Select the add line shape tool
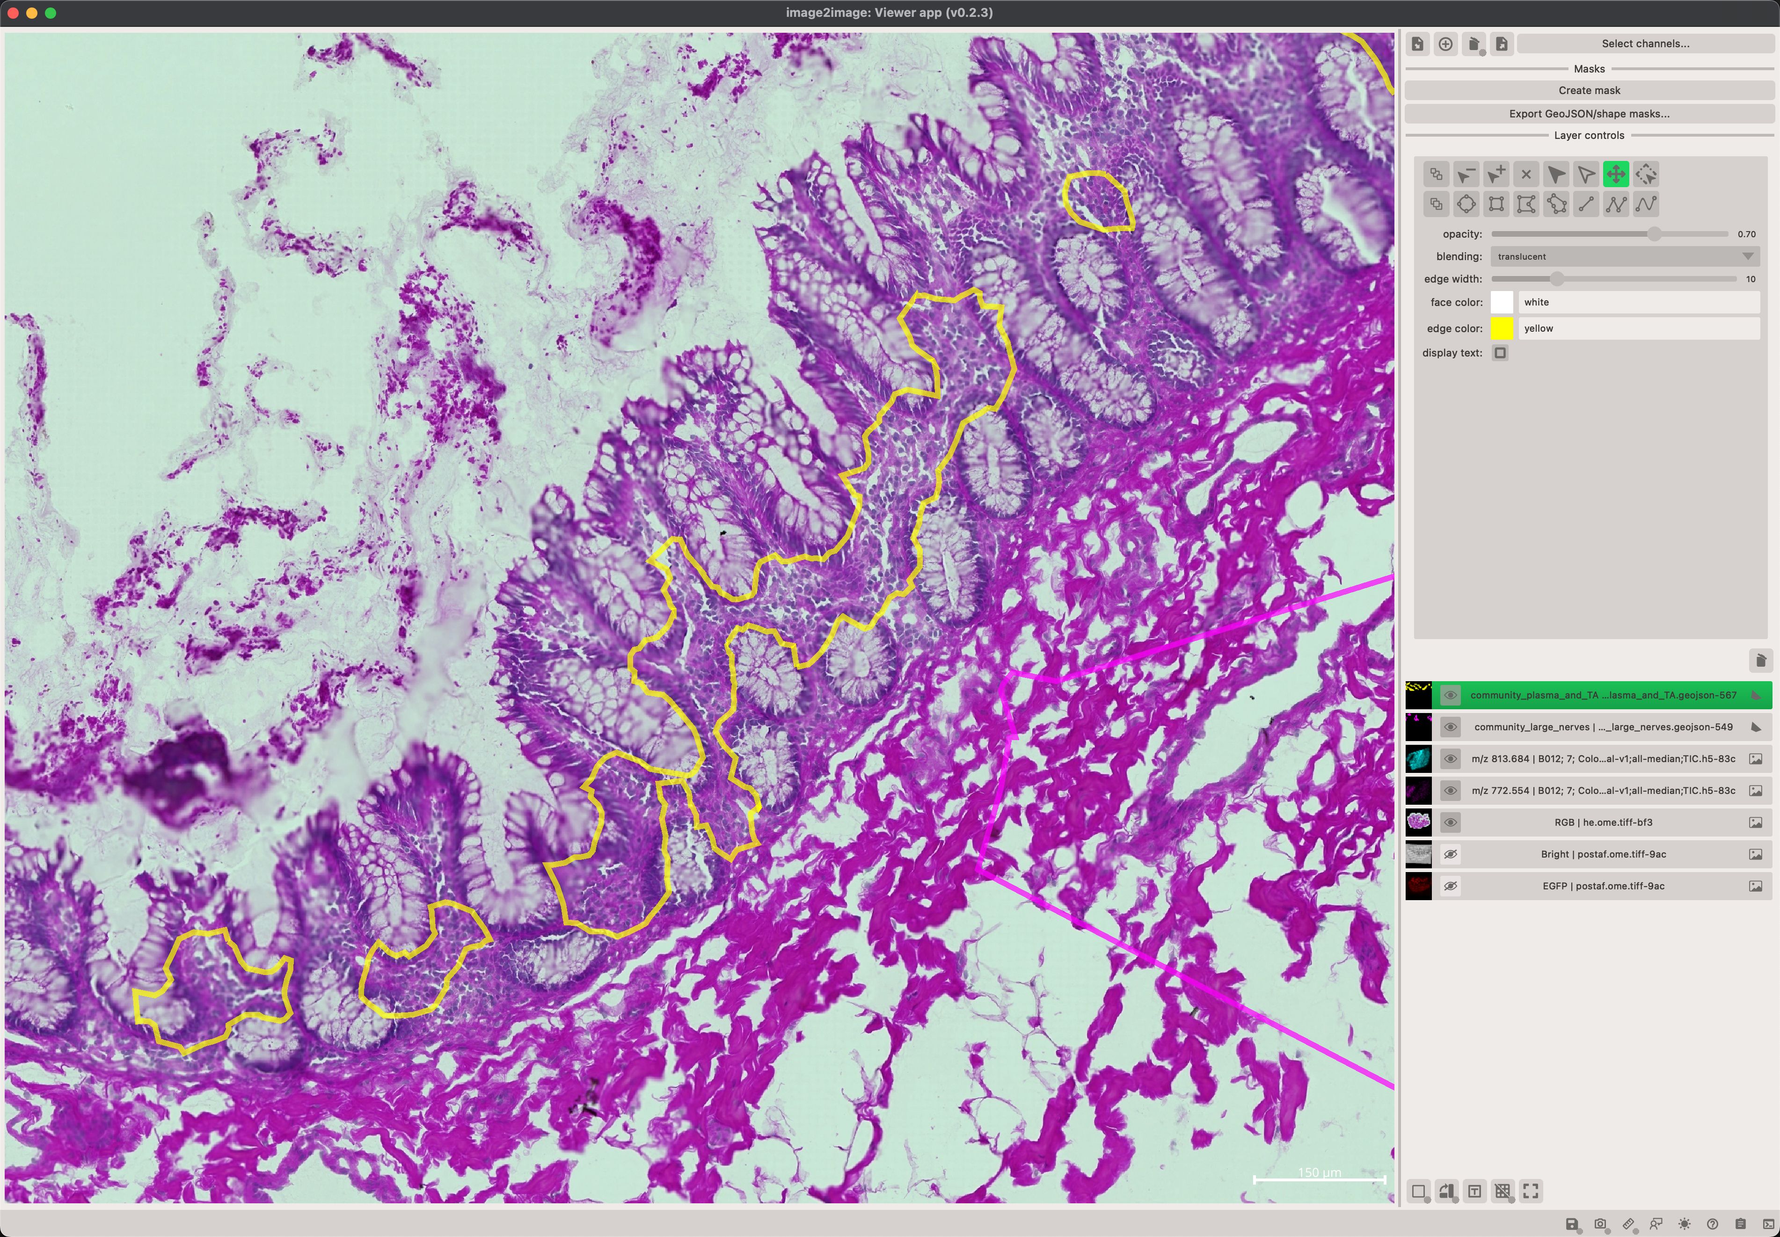 tap(1586, 204)
